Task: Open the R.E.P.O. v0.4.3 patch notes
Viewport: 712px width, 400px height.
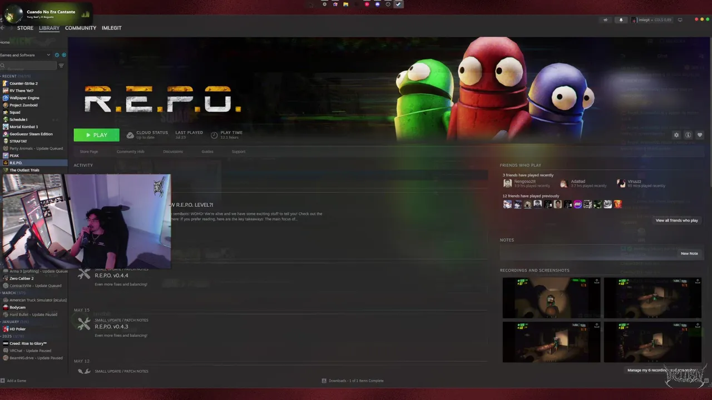Action: pyautogui.click(x=111, y=327)
